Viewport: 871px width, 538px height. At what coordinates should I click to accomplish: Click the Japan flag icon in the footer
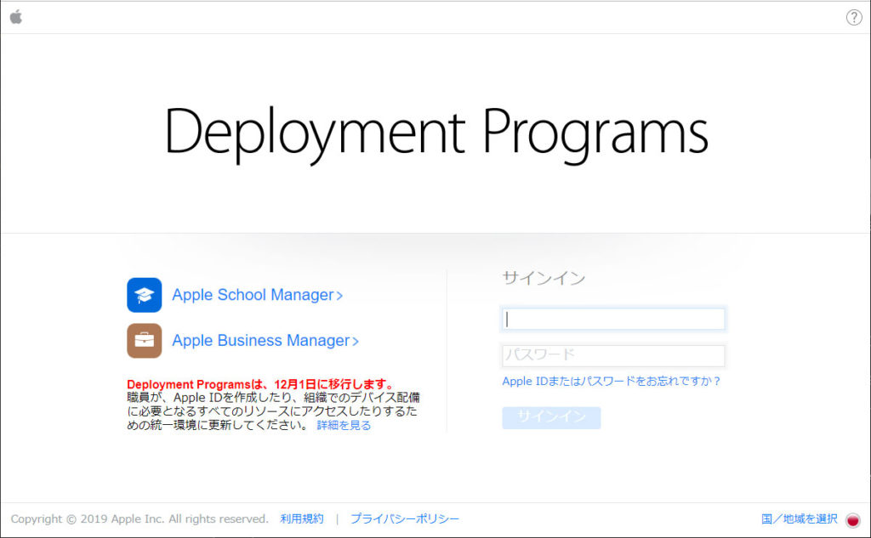pos(853,519)
